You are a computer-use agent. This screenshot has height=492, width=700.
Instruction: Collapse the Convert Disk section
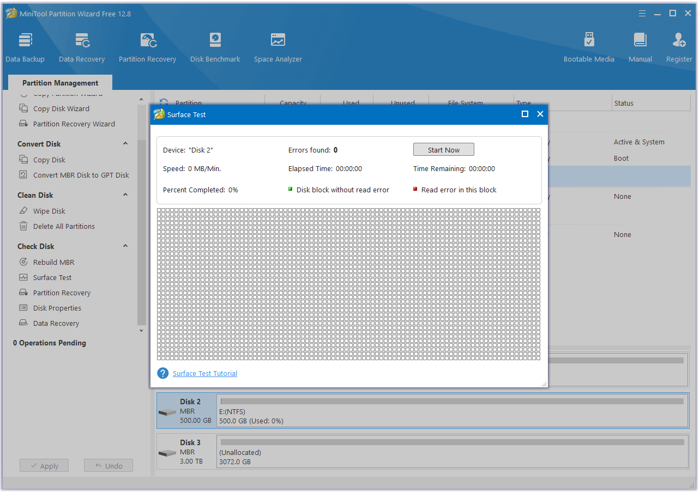125,144
